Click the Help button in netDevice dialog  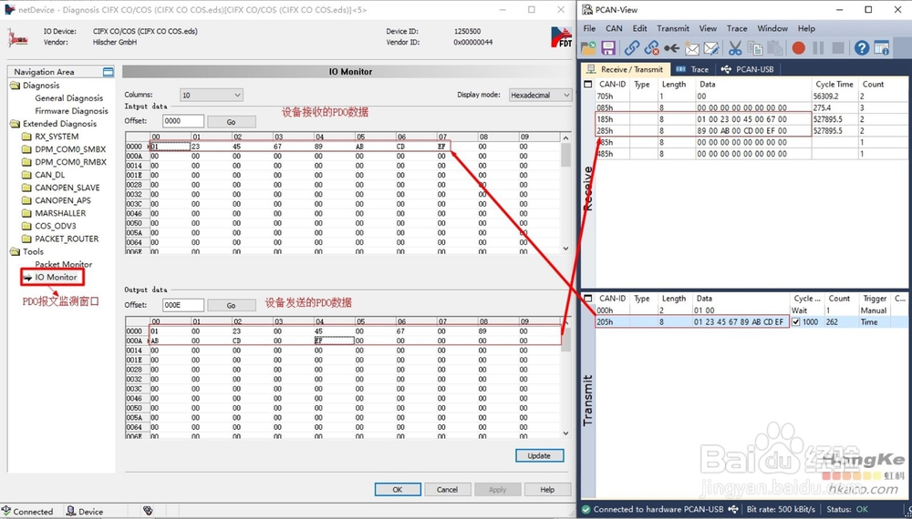click(x=546, y=489)
